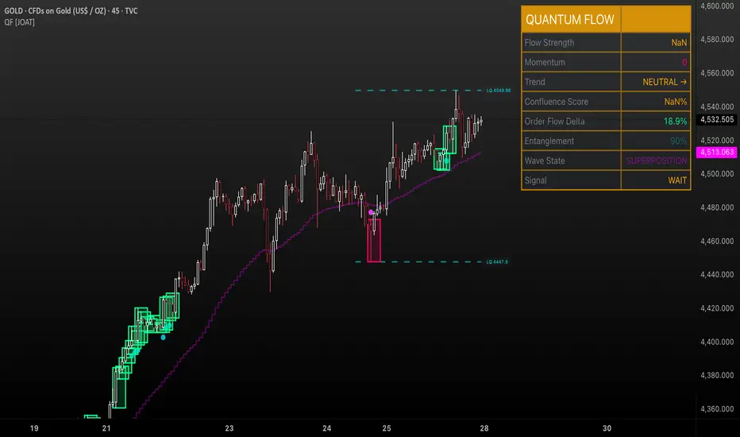Click the SUPERPOSITION wave state value
The height and width of the screenshot is (437, 740).
[x=657, y=160]
